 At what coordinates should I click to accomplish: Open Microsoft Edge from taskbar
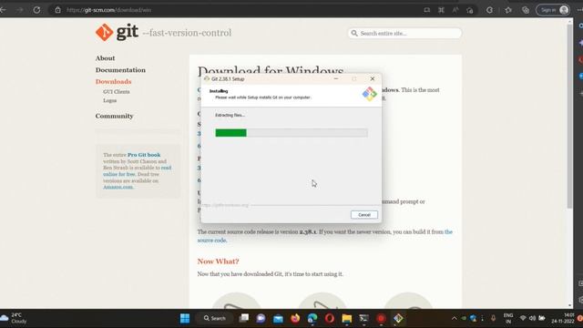tap(312, 318)
